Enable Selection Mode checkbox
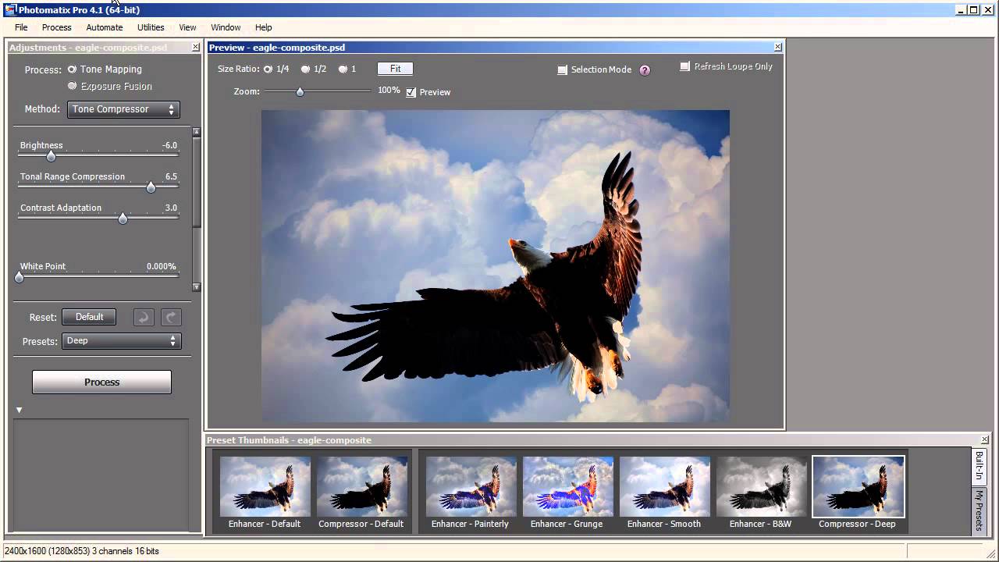This screenshot has width=999, height=562. pyautogui.click(x=562, y=69)
